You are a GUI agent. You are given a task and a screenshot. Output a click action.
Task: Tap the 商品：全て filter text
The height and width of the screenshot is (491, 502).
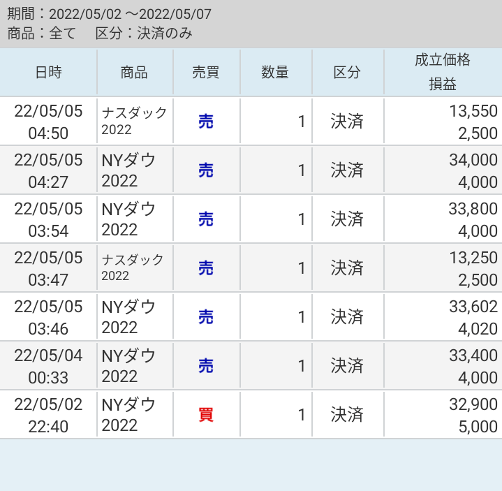[42, 34]
